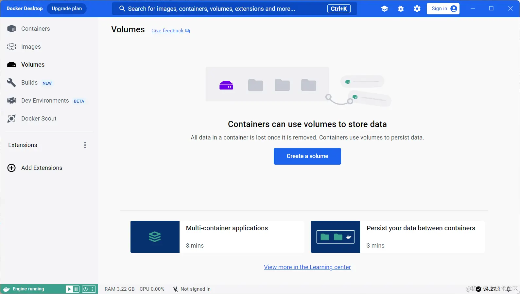520x294 pixels.
Task: Open the Docker Scout icon
Action: pos(11,119)
